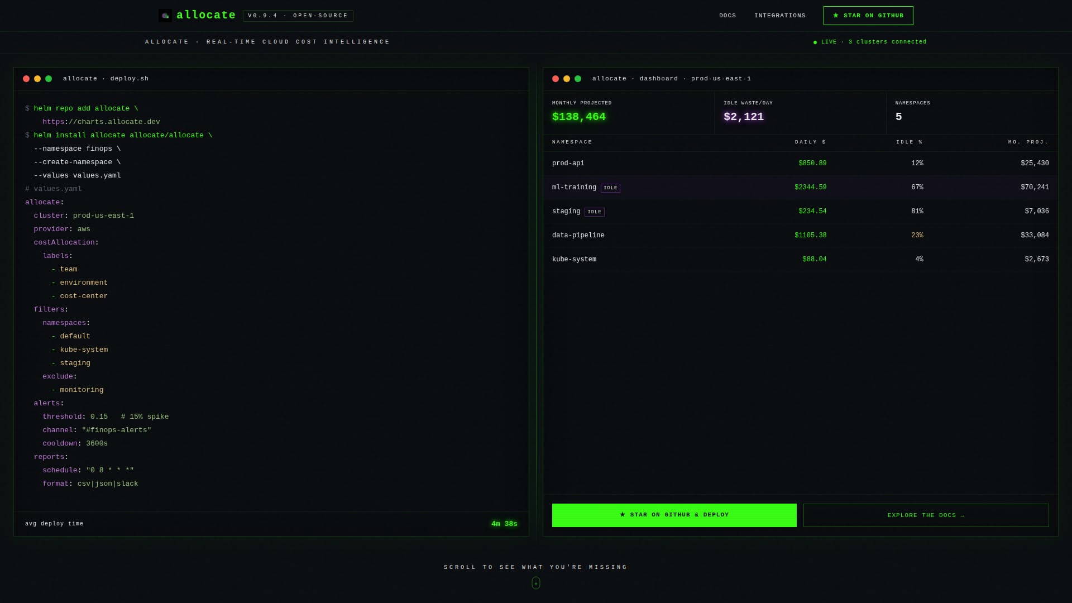Click the '#finops-alerts' channel value
The height and width of the screenshot is (603, 1072).
coord(117,430)
